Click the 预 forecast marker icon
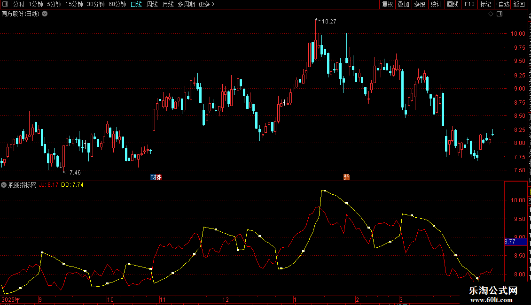 coord(346,177)
